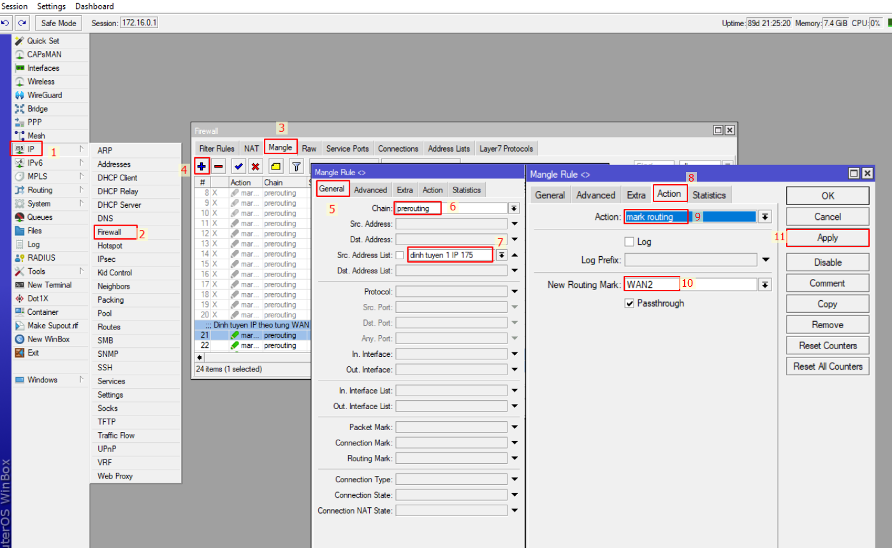This screenshot has width=892, height=548.
Task: Click the Log Prefix input field
Action: [x=691, y=260]
